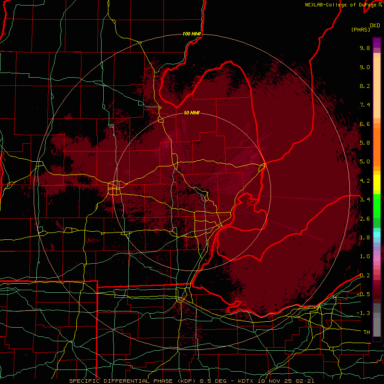Click the 9.0 value on the color scale
Viewport: 384px width, 384px height.
coord(365,67)
